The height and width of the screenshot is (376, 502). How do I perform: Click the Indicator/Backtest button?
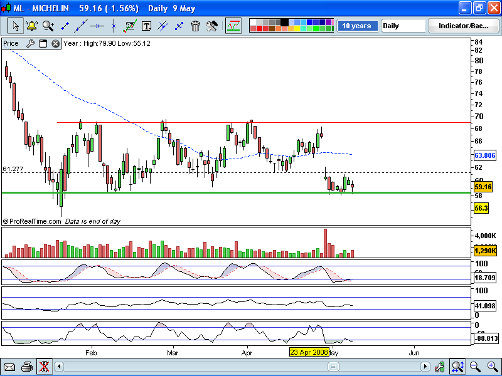click(464, 26)
